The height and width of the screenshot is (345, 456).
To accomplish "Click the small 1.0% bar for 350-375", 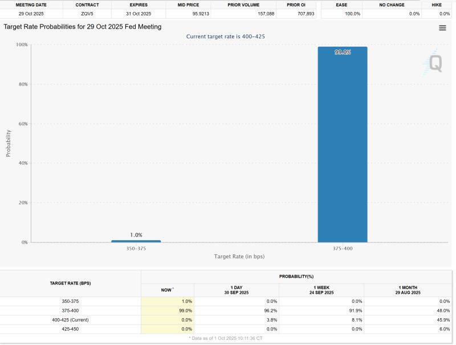I will coord(136,241).
